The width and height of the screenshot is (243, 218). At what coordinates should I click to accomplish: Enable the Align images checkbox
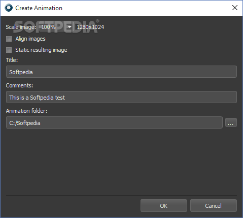(x=9, y=39)
